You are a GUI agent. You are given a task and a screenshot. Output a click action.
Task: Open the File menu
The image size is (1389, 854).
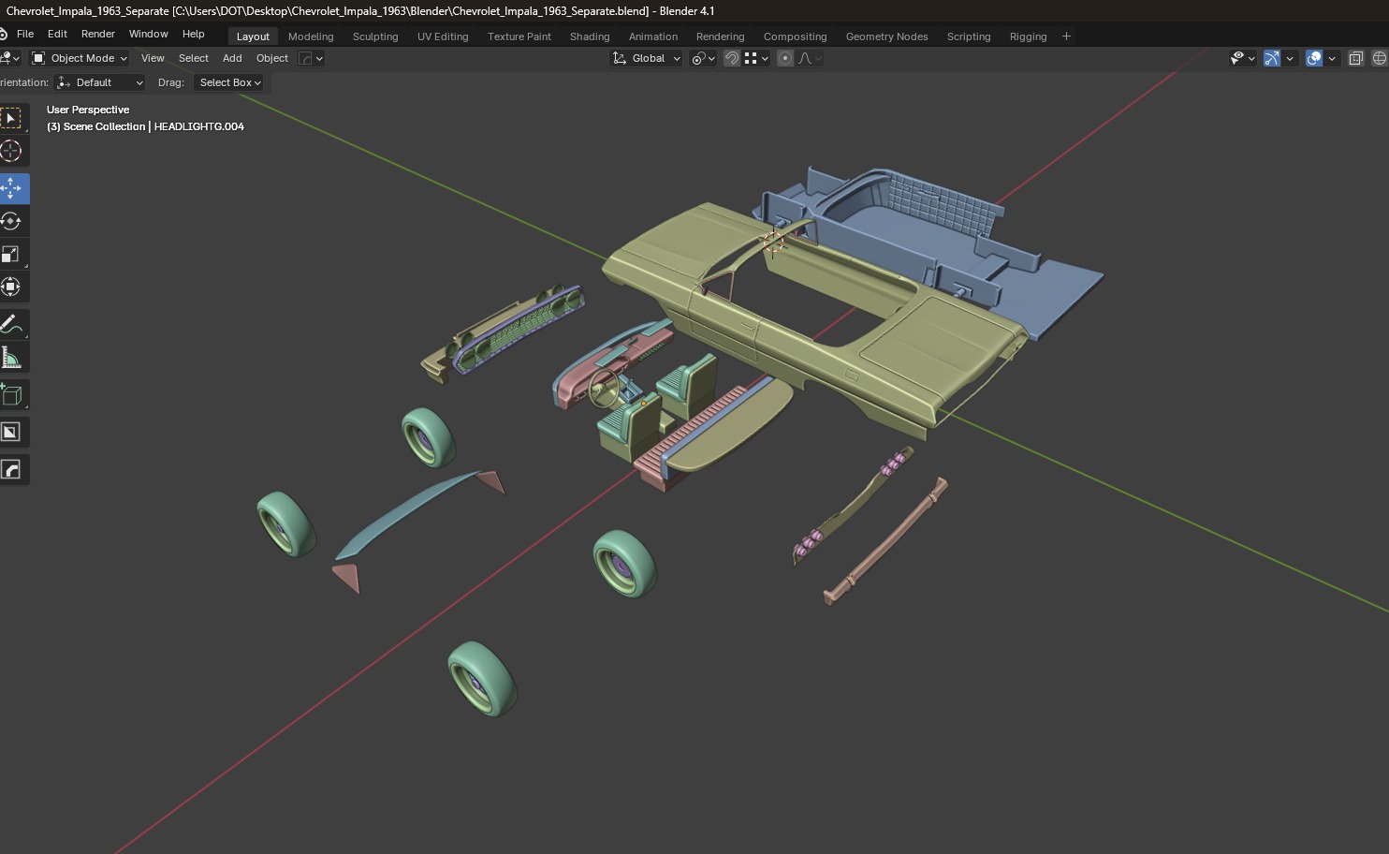coord(25,34)
